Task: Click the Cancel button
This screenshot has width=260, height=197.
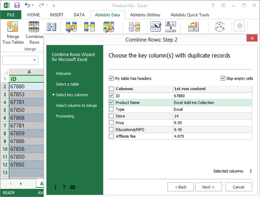Action: (239, 187)
